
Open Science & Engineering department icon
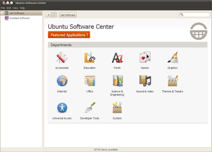pos(117,81)
